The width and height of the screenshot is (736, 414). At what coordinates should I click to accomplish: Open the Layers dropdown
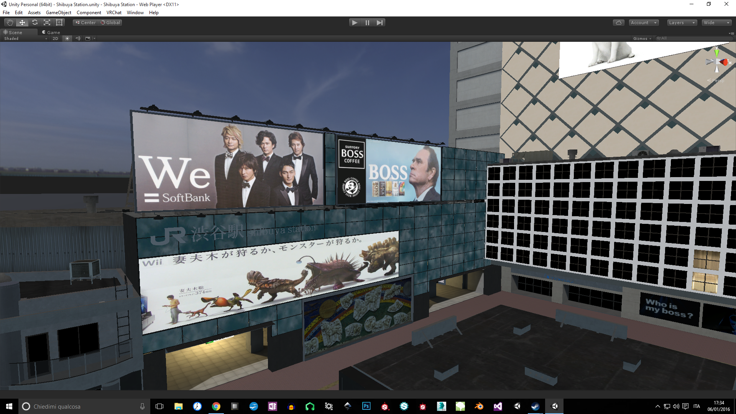click(682, 23)
